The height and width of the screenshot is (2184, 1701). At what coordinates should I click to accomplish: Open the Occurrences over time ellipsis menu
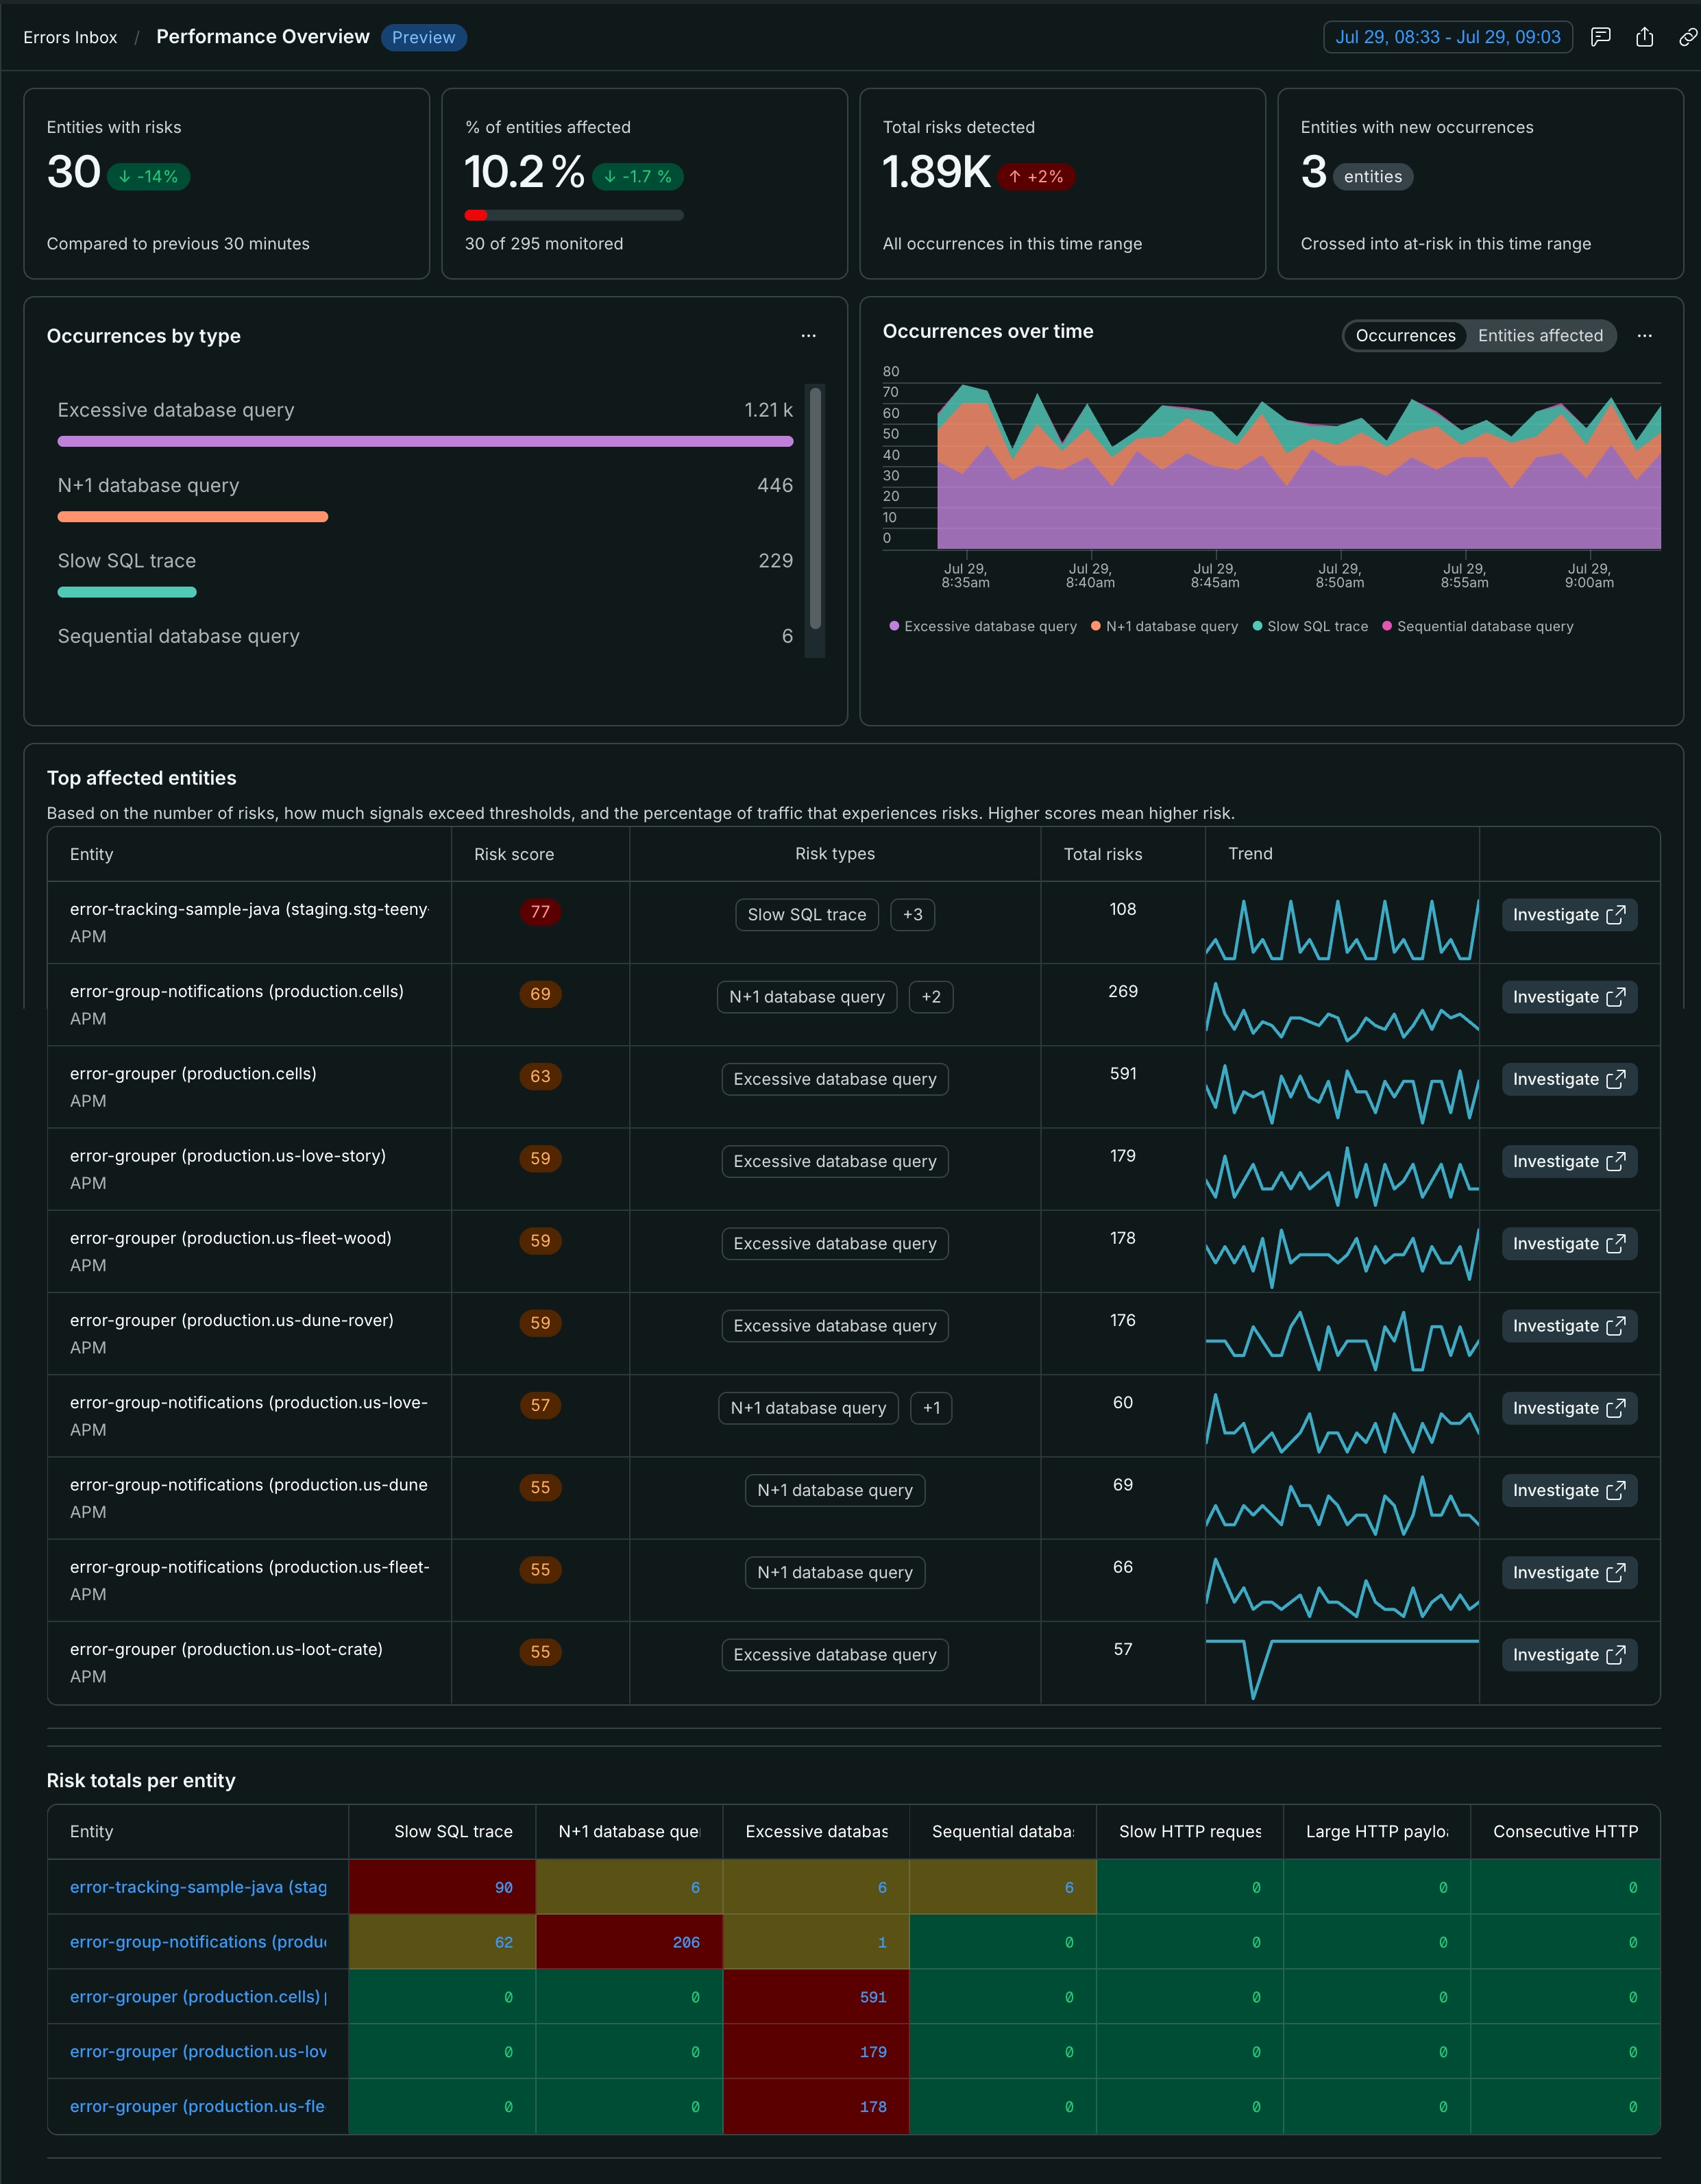tap(1644, 336)
